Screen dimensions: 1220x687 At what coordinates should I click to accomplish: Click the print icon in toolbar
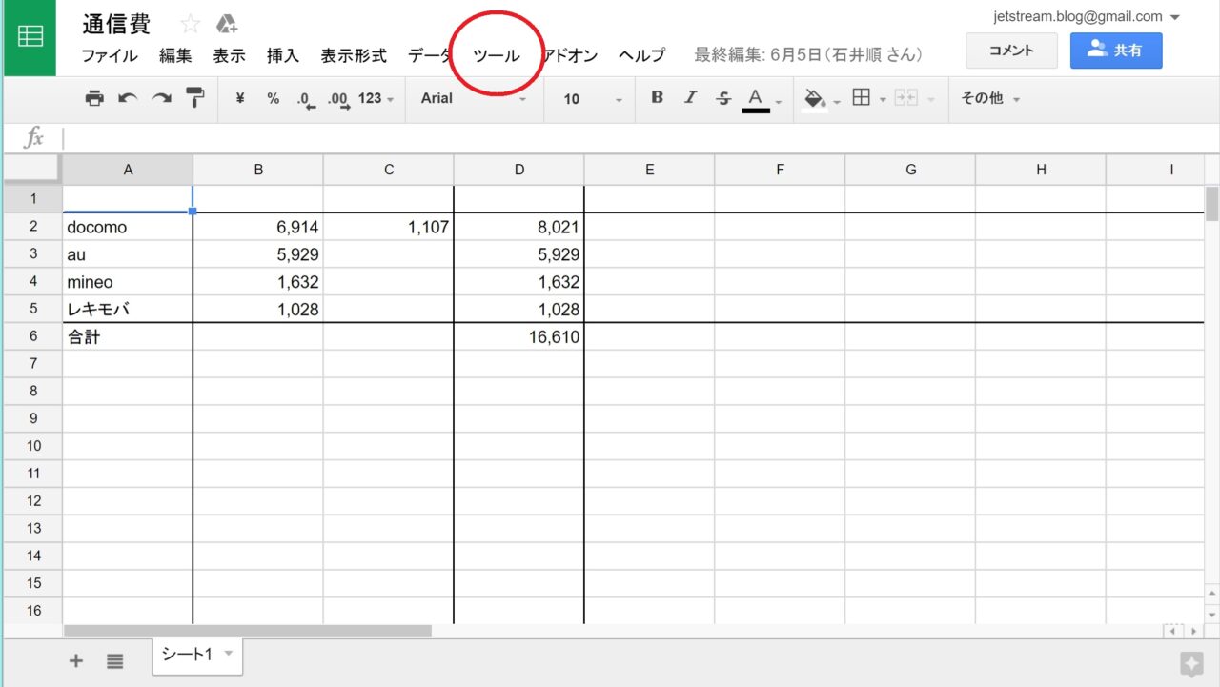(x=94, y=98)
